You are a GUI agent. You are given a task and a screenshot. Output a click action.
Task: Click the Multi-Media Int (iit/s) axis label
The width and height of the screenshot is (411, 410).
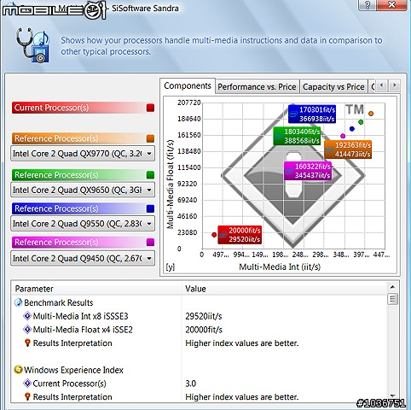pyautogui.click(x=280, y=266)
